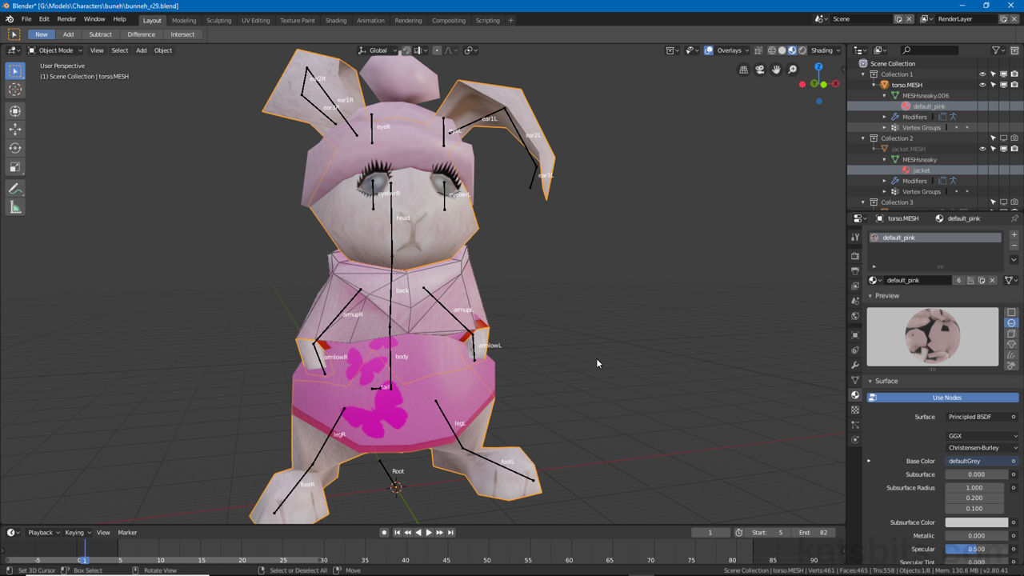Screen dimensions: 1024x576
Task: Open the Modifiers wrench properties tab
Action: (855, 366)
